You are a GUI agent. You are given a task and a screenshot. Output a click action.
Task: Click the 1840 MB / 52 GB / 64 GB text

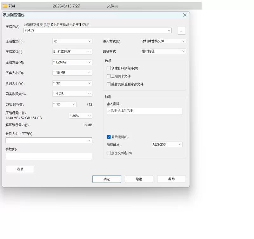[x=23, y=118]
